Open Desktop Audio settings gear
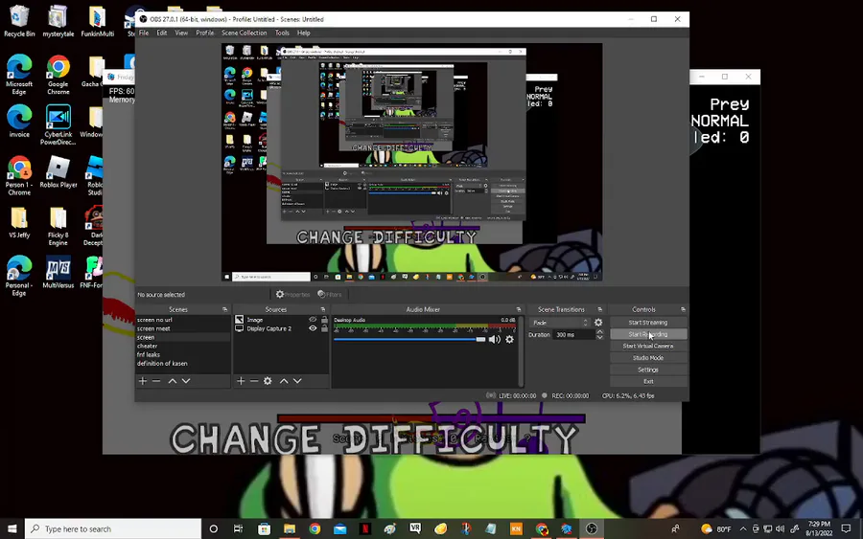 pos(510,340)
